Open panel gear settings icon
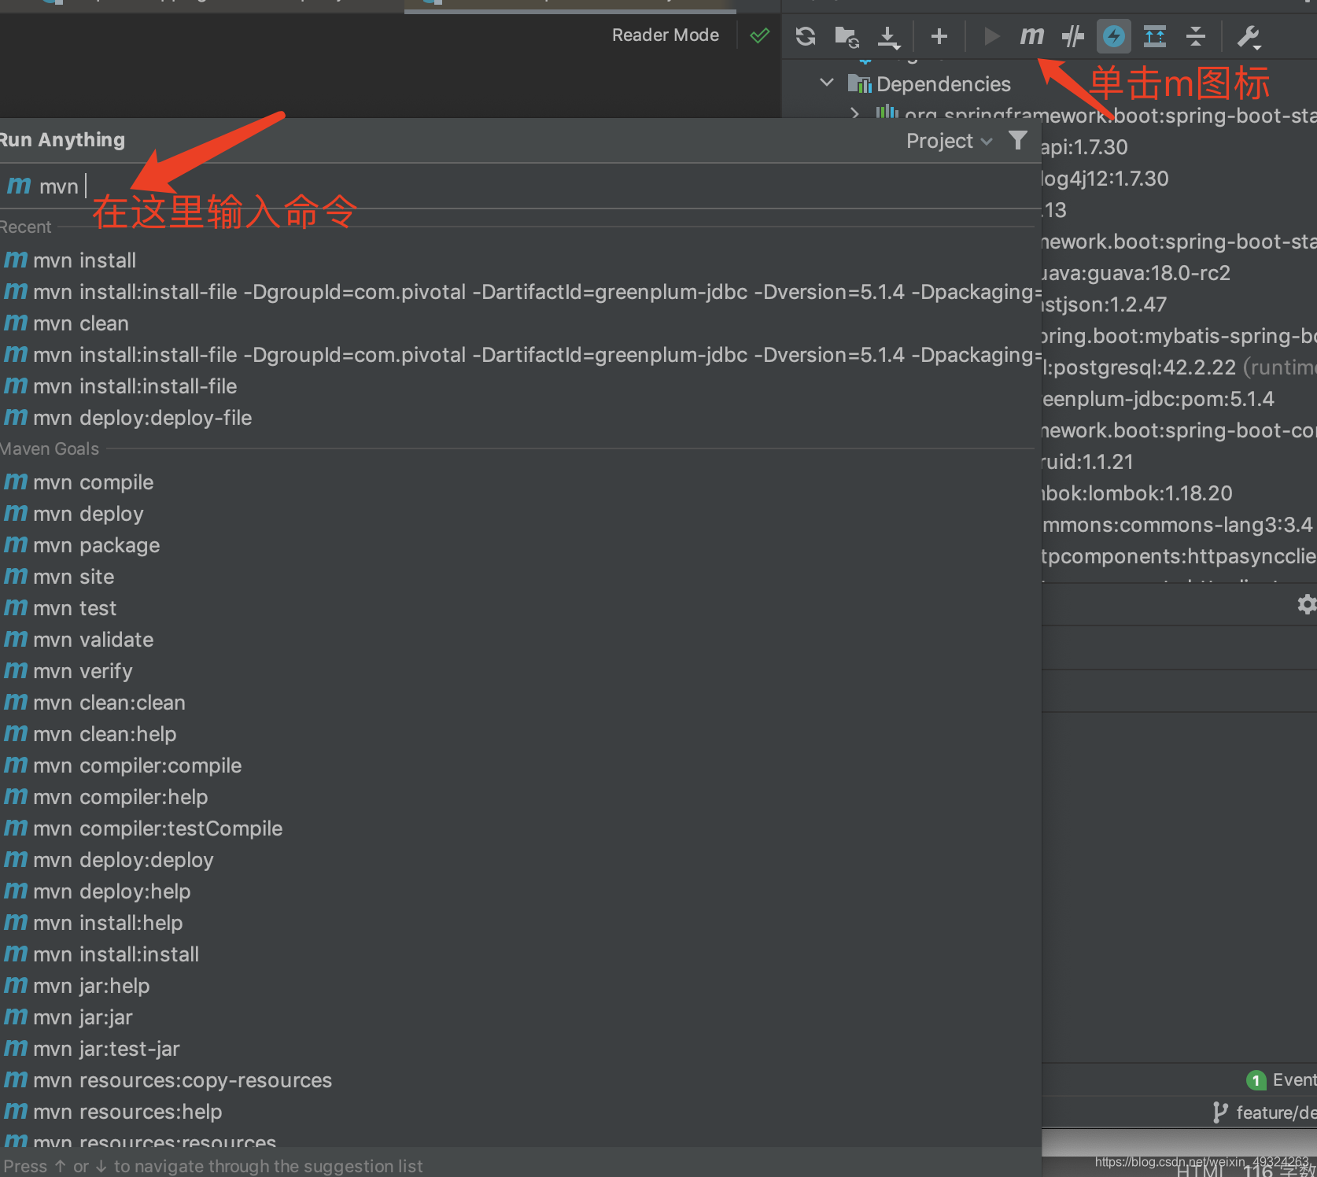Viewport: 1317px width, 1177px height. click(x=1306, y=603)
